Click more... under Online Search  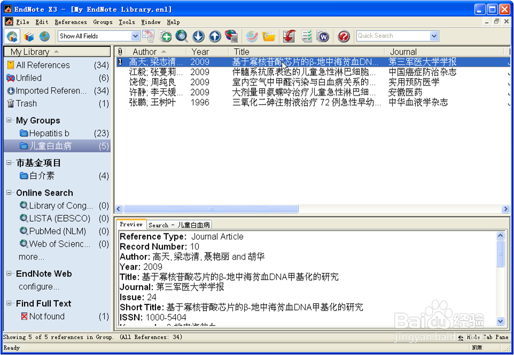coord(31,257)
